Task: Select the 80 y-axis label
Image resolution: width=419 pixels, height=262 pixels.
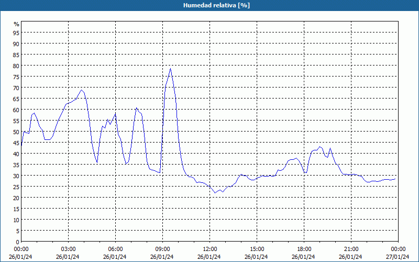Action: point(16,65)
